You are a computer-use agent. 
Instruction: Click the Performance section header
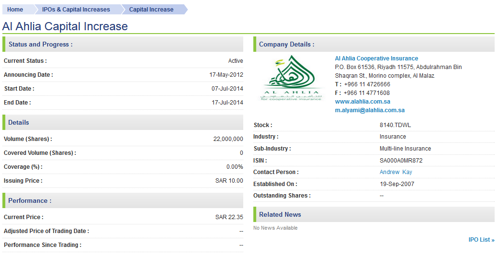click(123, 200)
